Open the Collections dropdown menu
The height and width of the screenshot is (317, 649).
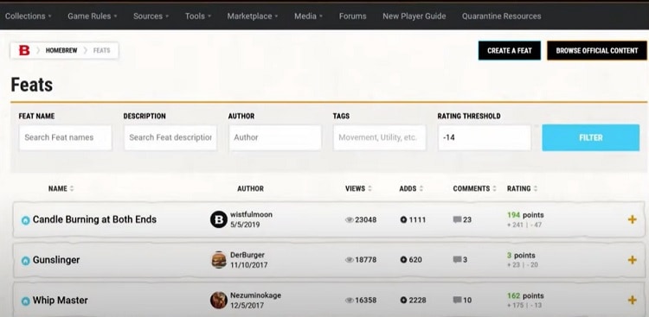click(x=29, y=16)
